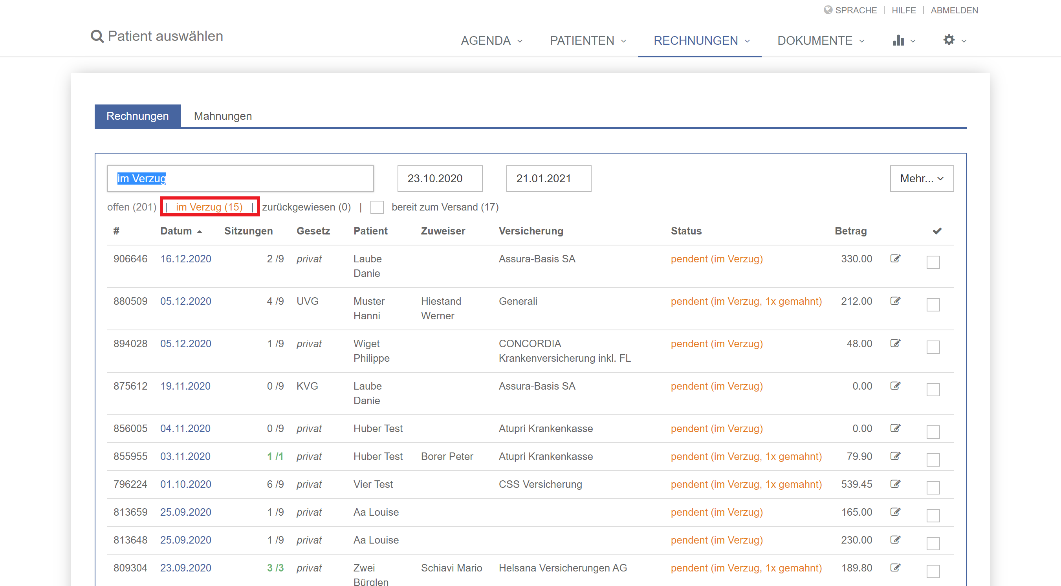Open the Mehr... dropdown

[922, 178]
